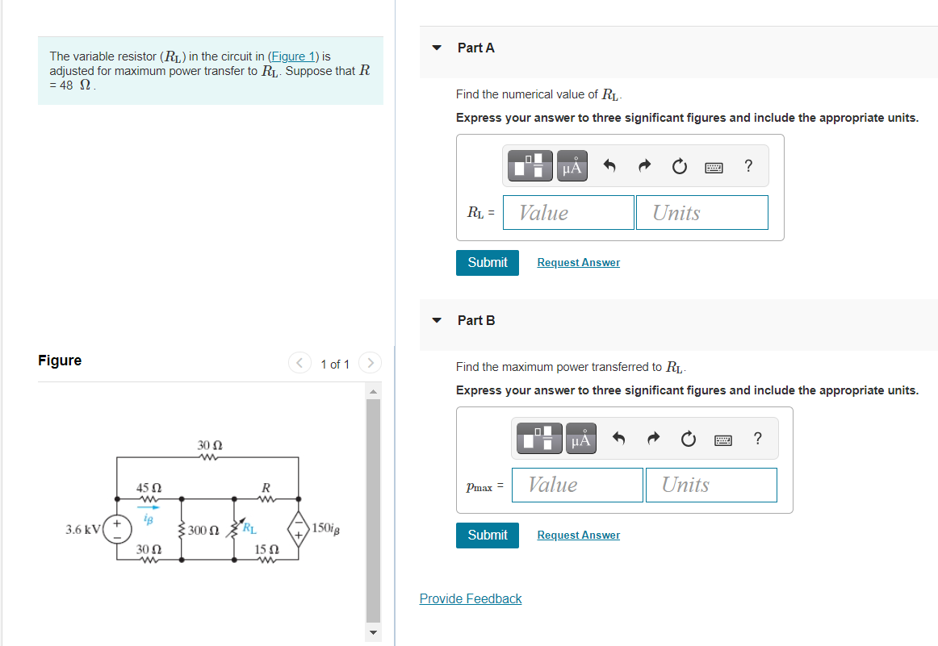Image resolution: width=938 pixels, height=646 pixels.
Task: Collapse the Part A section
Action: pyautogui.click(x=437, y=48)
